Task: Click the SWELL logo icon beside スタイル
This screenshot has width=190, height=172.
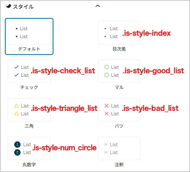Action: tap(8, 6)
